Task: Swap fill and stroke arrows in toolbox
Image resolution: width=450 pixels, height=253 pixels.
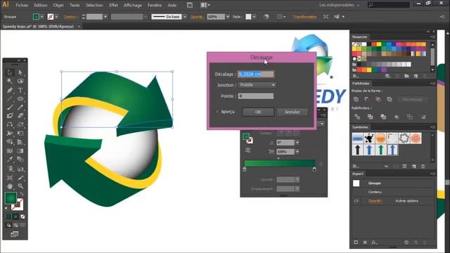Action: pyautogui.click(x=22, y=195)
